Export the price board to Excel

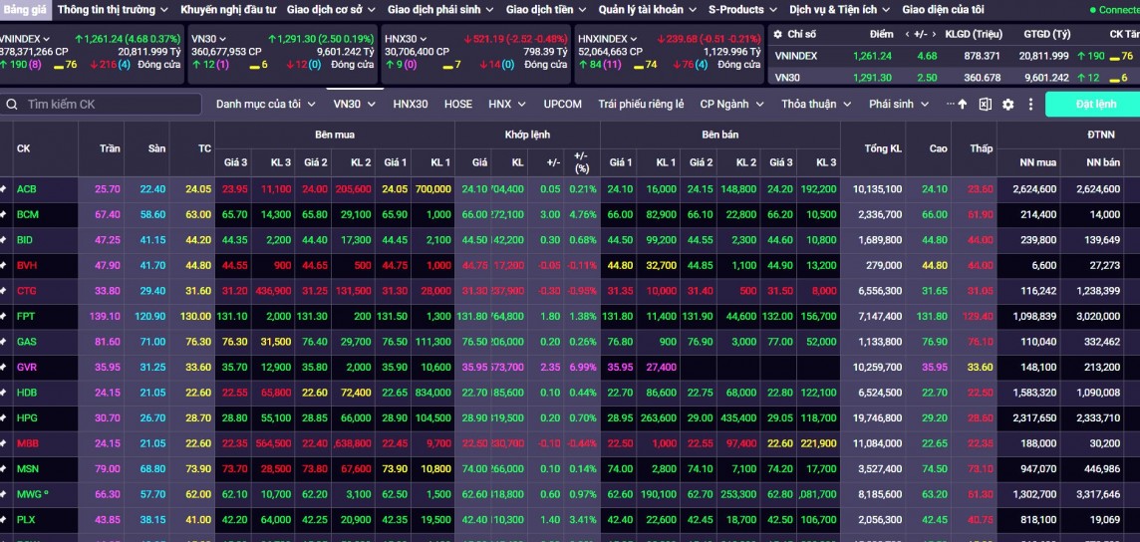[x=985, y=105]
